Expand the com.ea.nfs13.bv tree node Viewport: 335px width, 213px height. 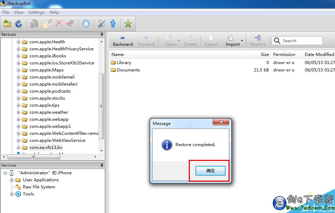point(19,148)
